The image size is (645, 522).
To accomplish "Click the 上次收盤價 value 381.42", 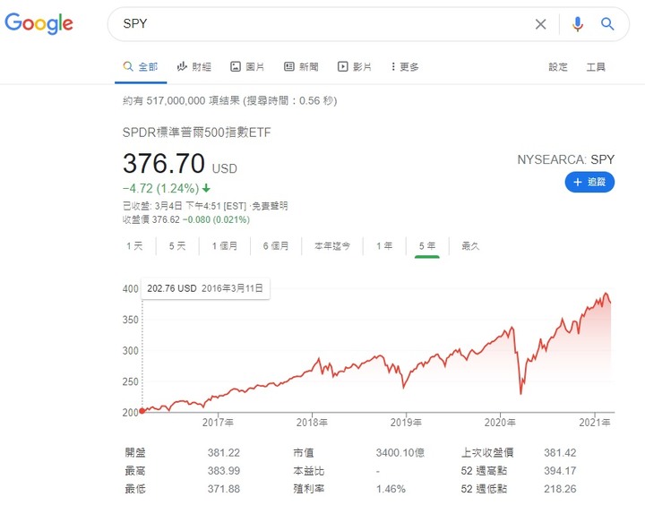I will 560,452.
